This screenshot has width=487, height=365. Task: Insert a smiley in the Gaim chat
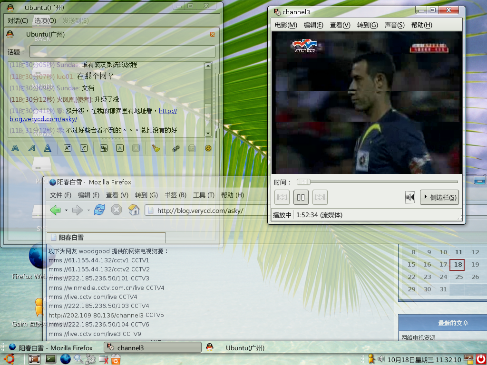tap(208, 148)
